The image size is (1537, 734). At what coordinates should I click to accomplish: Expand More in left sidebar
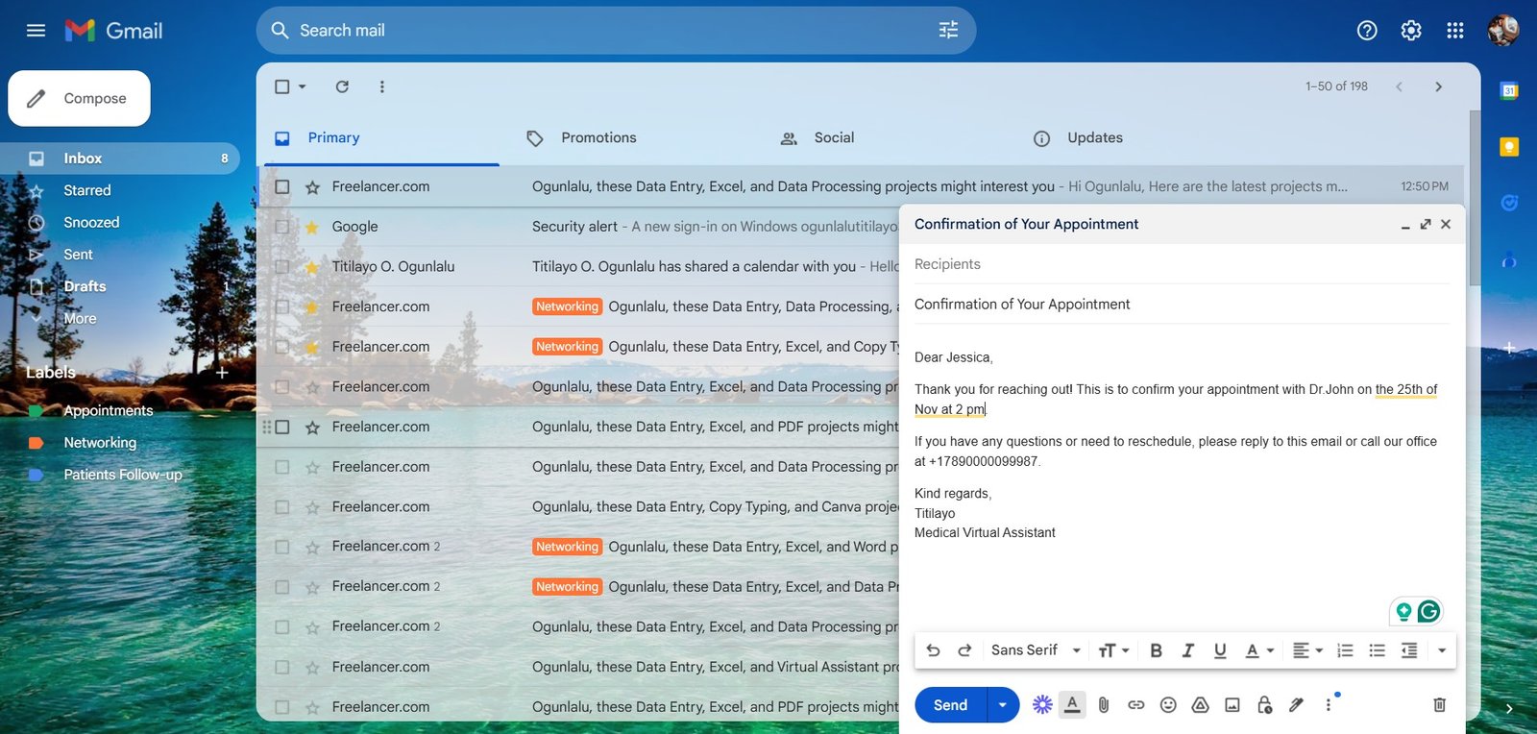click(80, 319)
